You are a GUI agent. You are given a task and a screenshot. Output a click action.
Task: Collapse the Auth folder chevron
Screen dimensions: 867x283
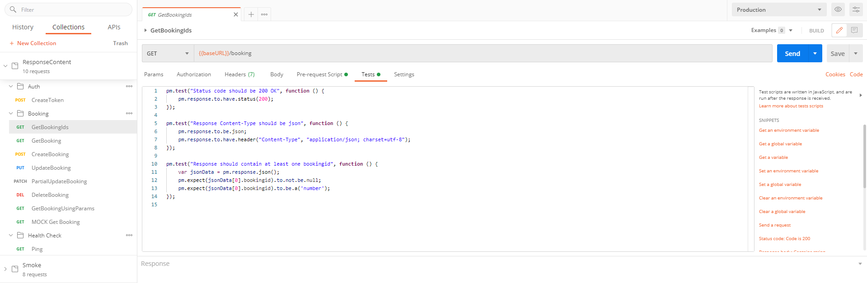click(11, 86)
